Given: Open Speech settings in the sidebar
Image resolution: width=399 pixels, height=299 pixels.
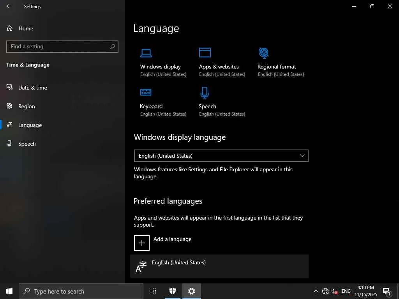Looking at the screenshot, I should [27, 144].
